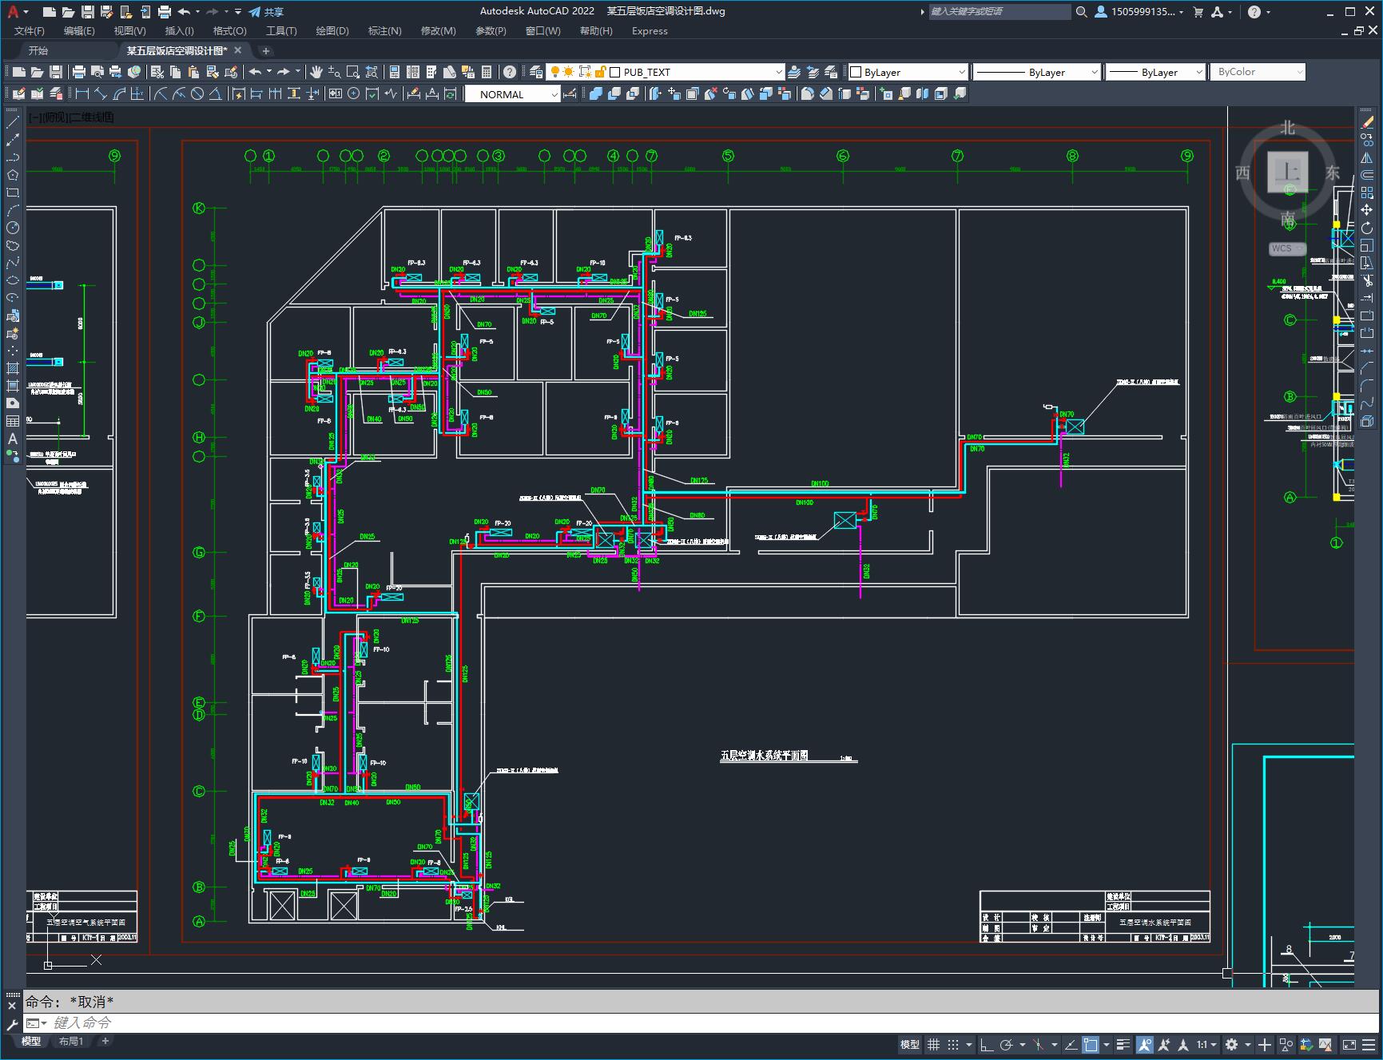Click the Plot printer icon in toolbar
The image size is (1383, 1060).
(79, 72)
